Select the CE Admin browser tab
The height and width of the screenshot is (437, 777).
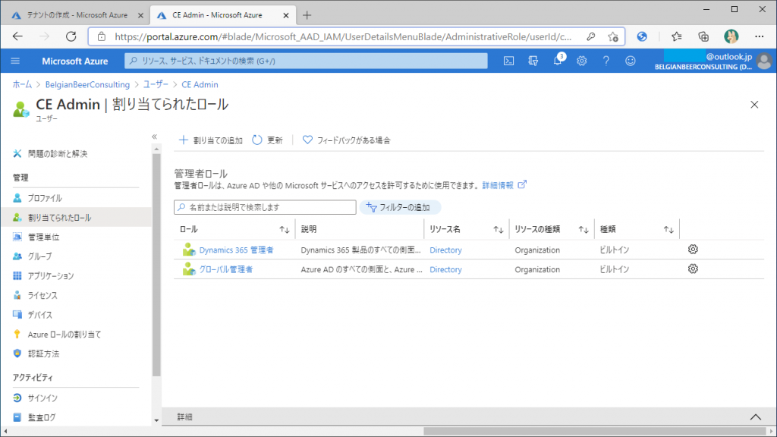(x=217, y=15)
